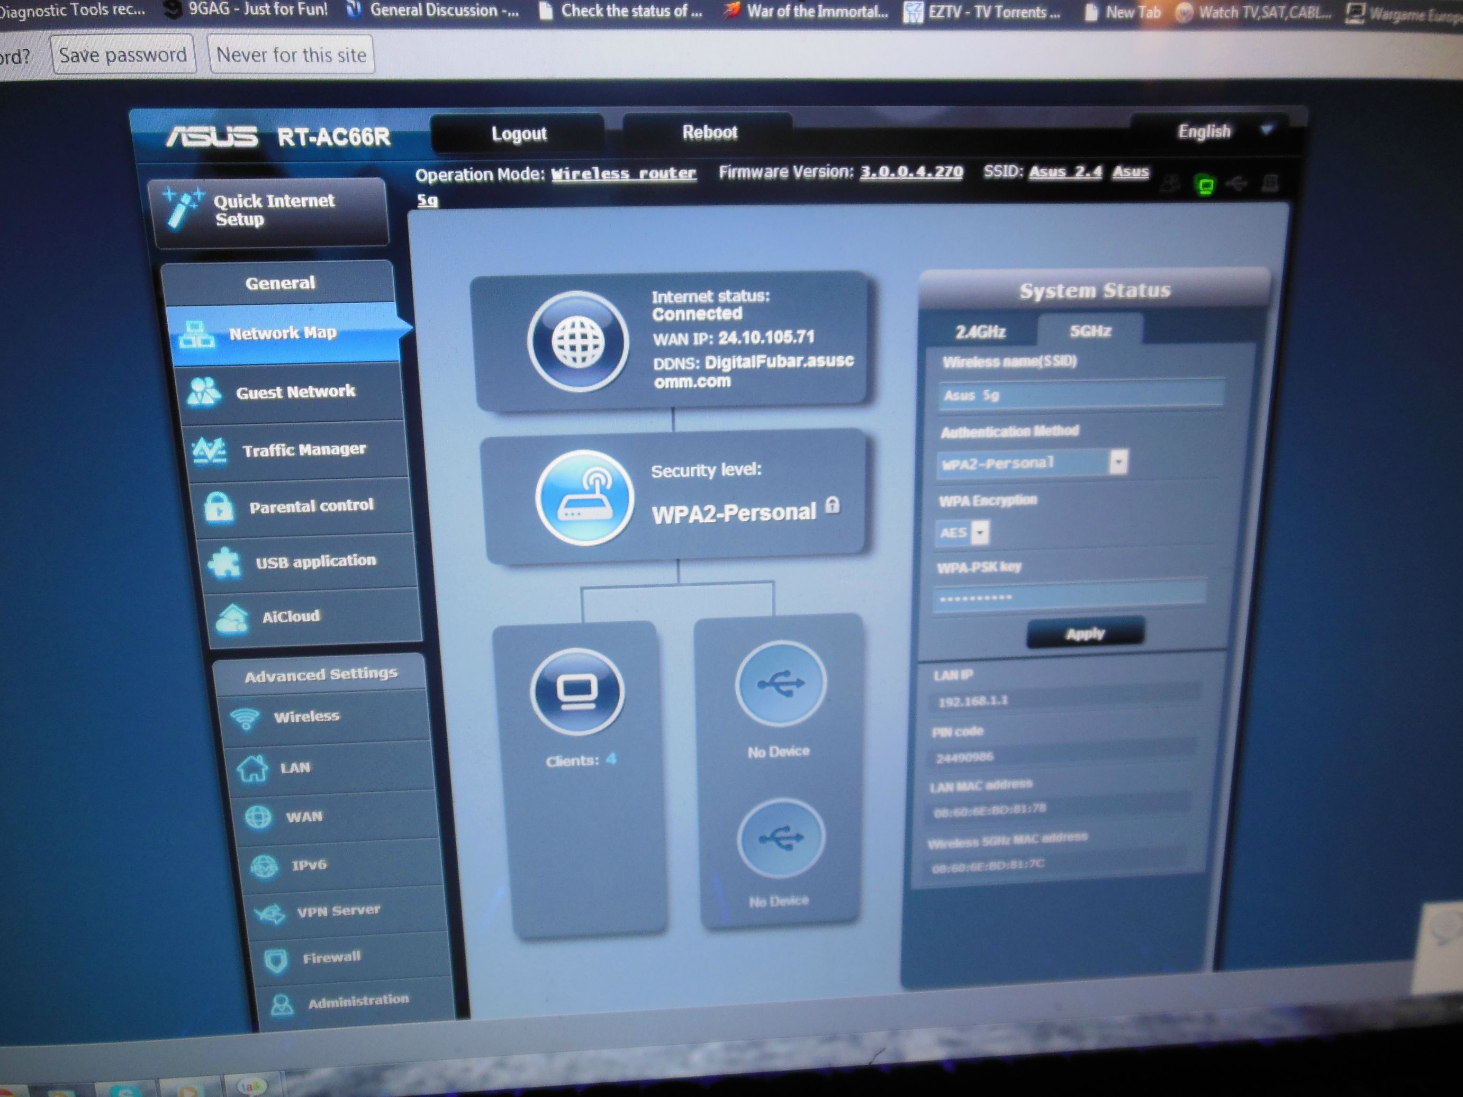Image resolution: width=1463 pixels, height=1097 pixels.
Task: Open the Wireless router operation mode link
Action: point(623,173)
